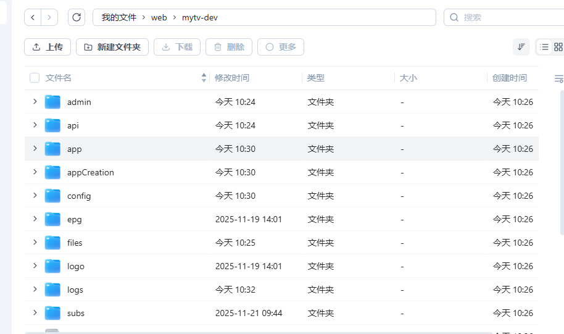Click the 2025-11-21 09:44 modified time

(249, 313)
